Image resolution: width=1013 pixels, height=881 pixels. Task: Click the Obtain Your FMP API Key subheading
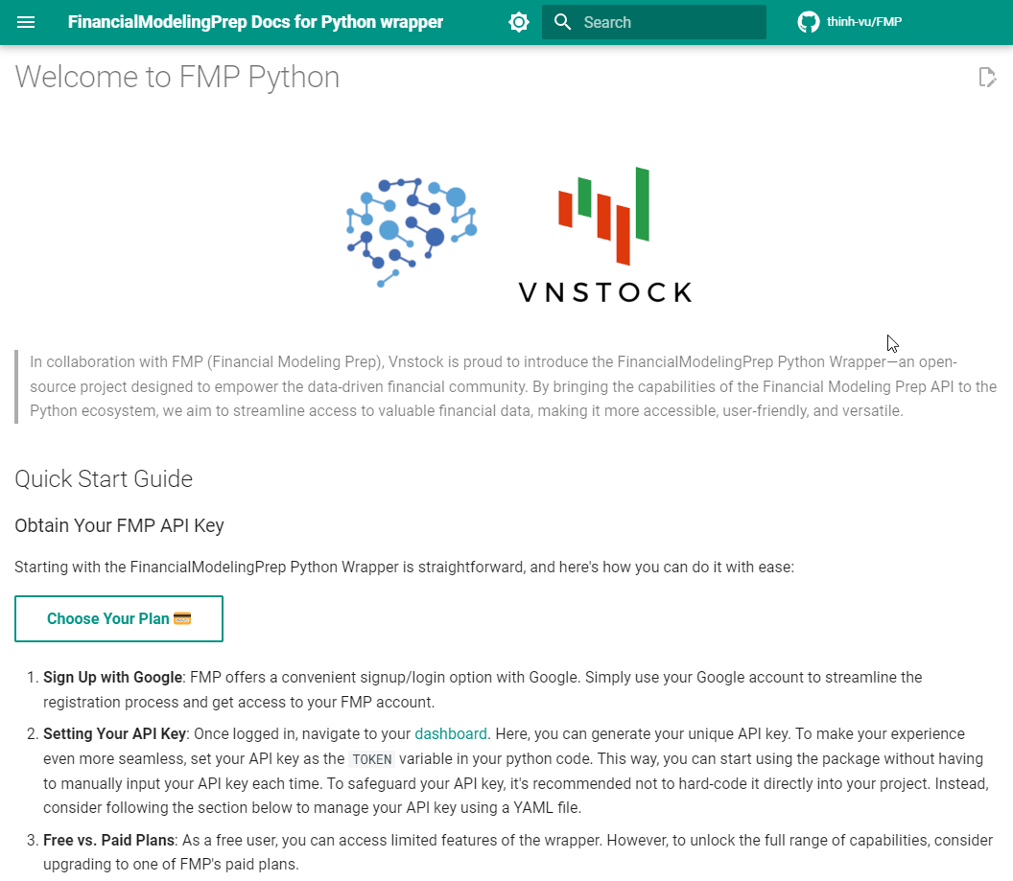click(x=119, y=525)
